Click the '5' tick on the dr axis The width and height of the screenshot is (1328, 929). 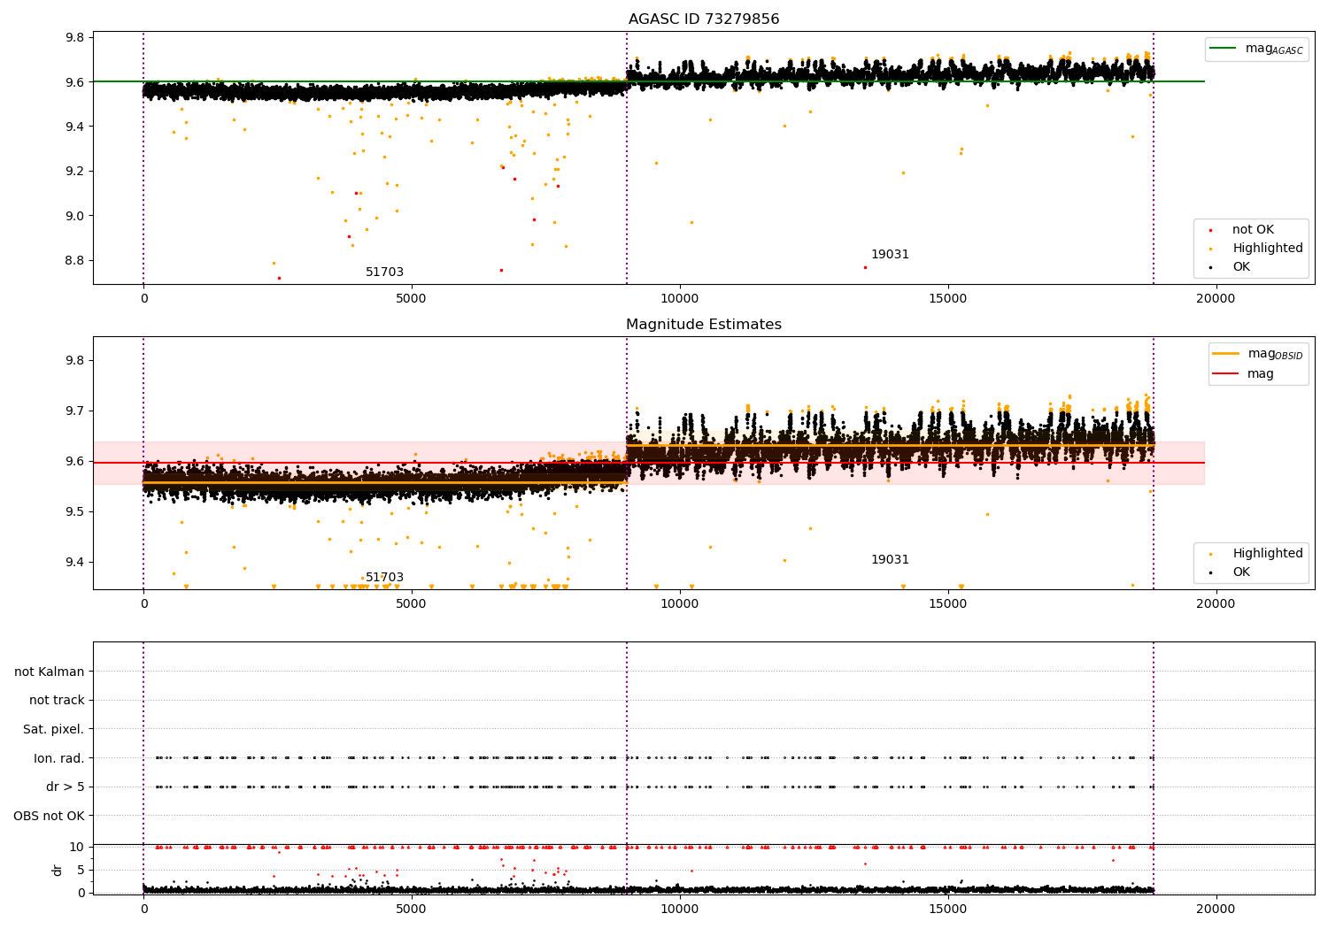click(x=81, y=870)
